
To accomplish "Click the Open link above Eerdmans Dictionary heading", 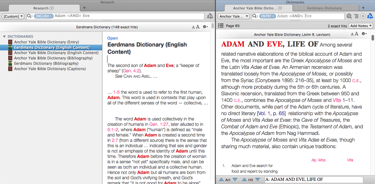I will tap(112, 38).
